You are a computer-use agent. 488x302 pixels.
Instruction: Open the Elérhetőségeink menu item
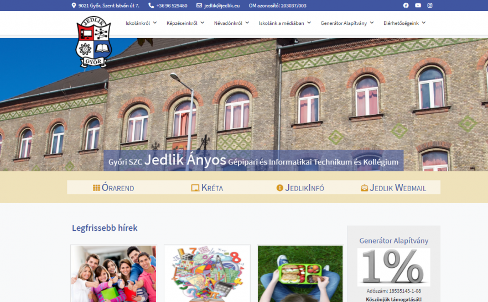click(401, 23)
